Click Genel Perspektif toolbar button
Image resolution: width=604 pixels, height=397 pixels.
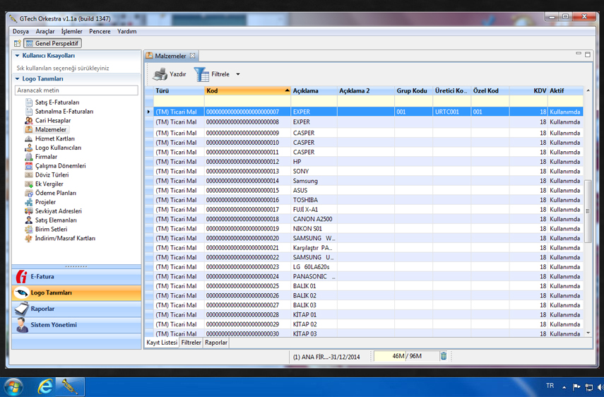(x=52, y=44)
